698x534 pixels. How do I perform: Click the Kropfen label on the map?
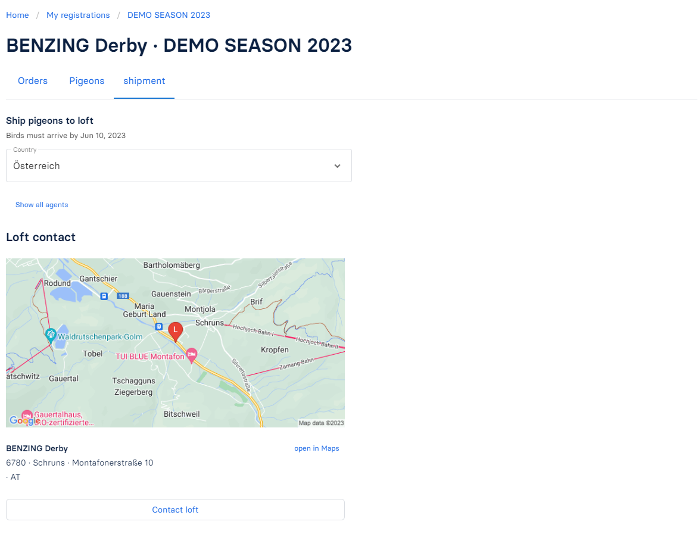pos(275,350)
